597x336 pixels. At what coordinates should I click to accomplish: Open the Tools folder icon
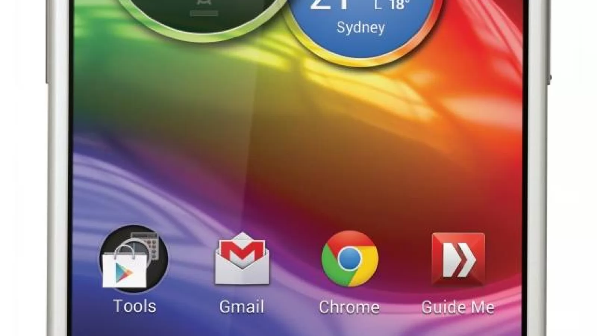click(x=134, y=259)
